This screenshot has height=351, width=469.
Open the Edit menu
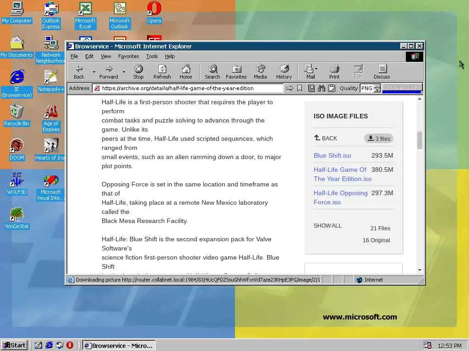89,56
